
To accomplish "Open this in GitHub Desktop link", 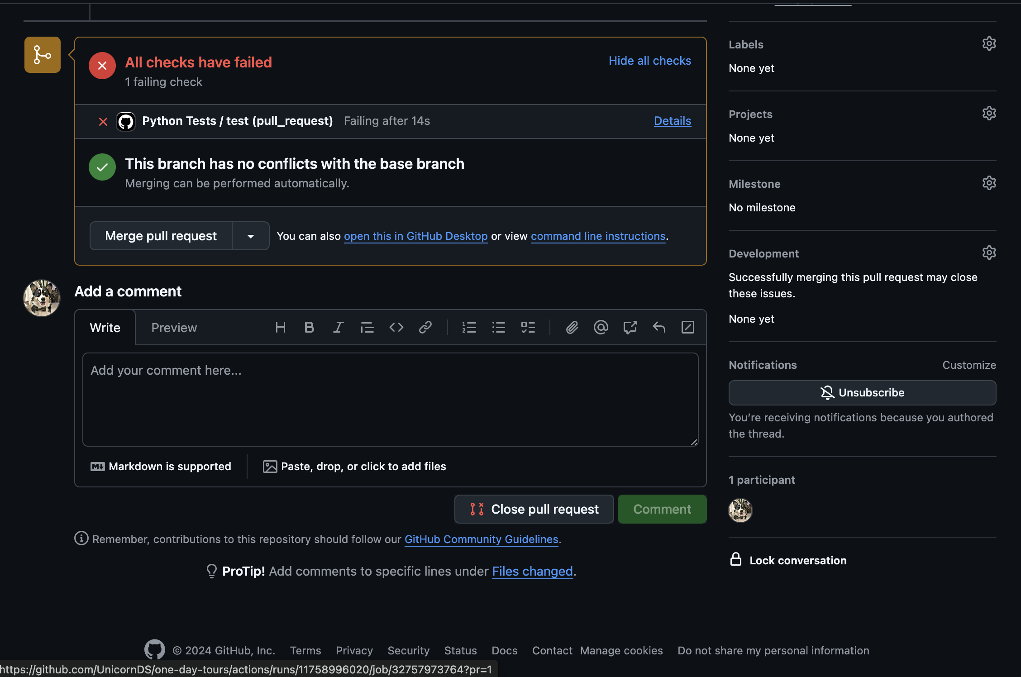I will (x=416, y=236).
